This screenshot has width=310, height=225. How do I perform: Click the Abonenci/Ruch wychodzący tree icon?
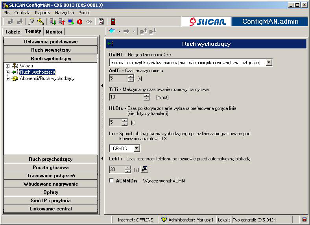pos(15,78)
